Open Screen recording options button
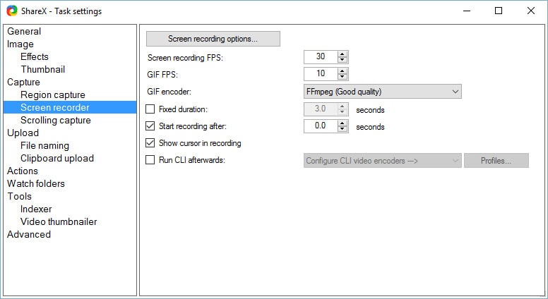 (213, 39)
